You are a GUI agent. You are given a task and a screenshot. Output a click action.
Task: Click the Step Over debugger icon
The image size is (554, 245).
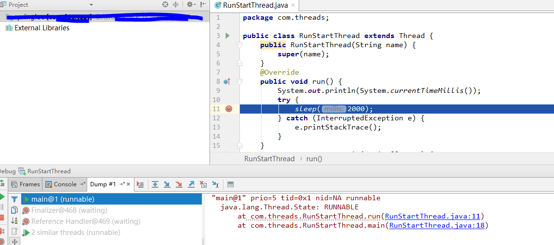[x=155, y=184]
